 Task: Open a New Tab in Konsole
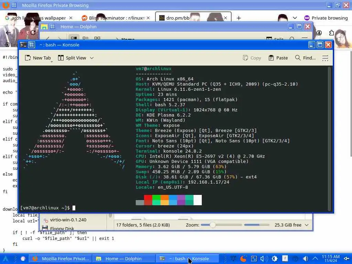[38, 58]
